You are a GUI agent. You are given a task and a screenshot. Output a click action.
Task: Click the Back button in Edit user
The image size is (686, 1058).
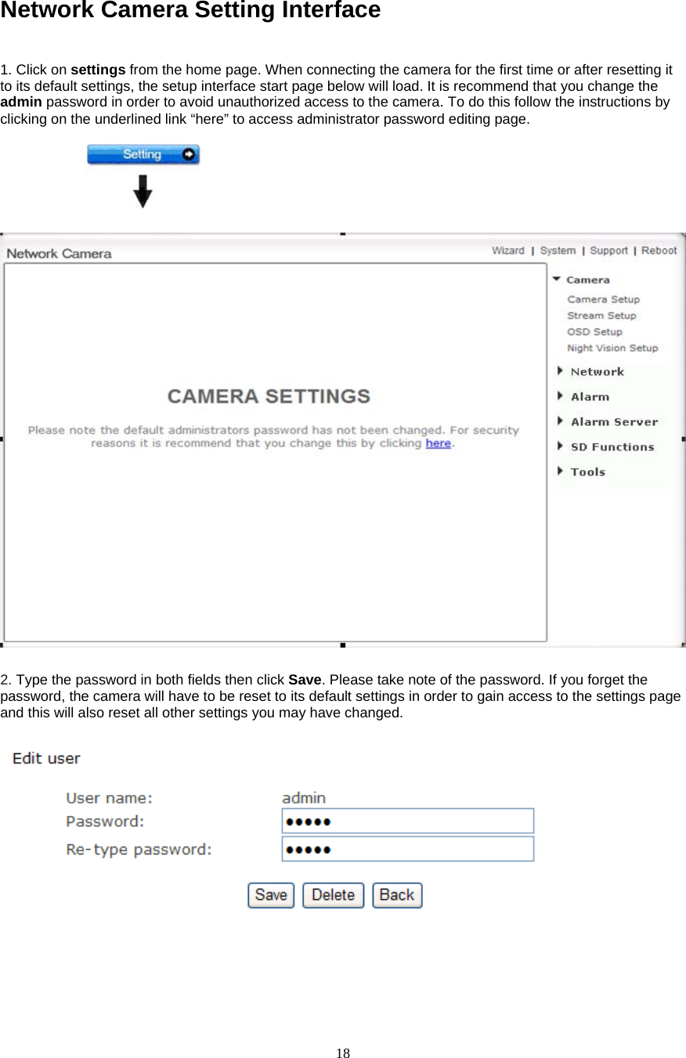[x=397, y=895]
